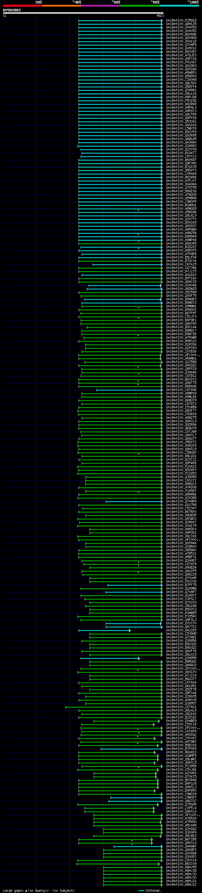Select label UniRef100_Q53U42
Image resolution: width=202 pixels, height=893 pixels.
point(181,121)
